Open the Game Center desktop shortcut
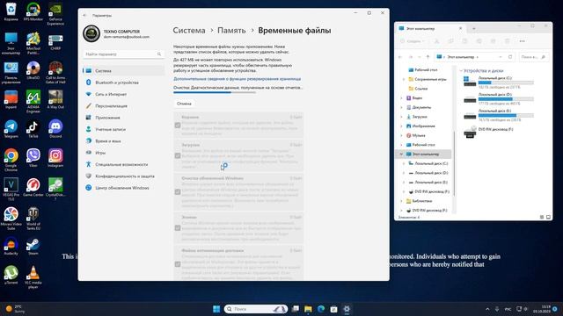The width and height of the screenshot is (563, 316). click(33, 187)
